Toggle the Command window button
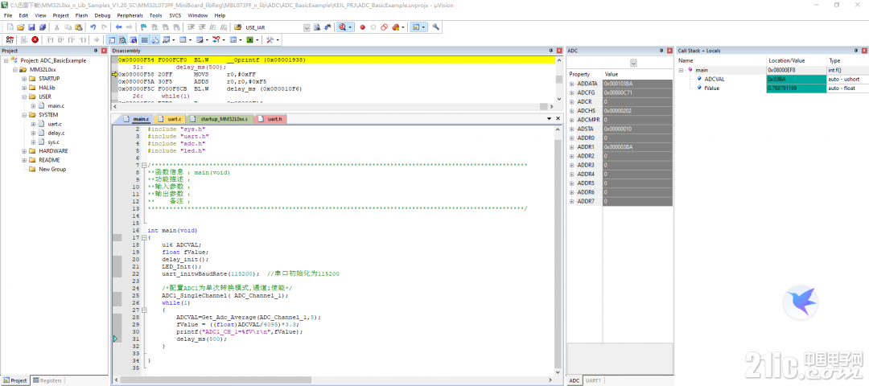869x386 pixels. (x=111, y=40)
